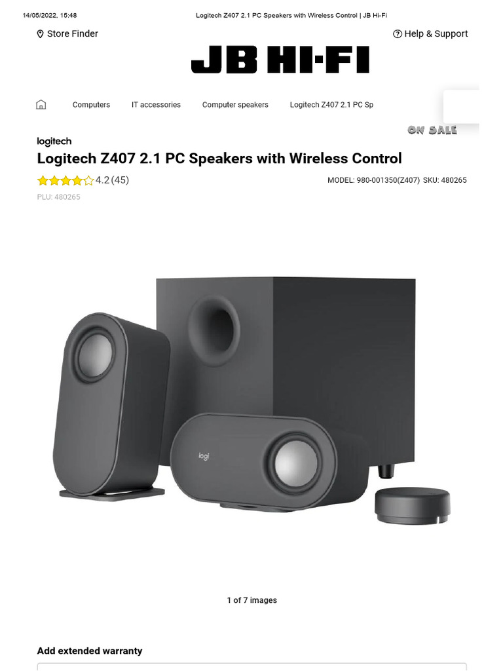Click the Logitech Z407 product title heading
The height and width of the screenshot is (671, 503).
[x=219, y=159]
